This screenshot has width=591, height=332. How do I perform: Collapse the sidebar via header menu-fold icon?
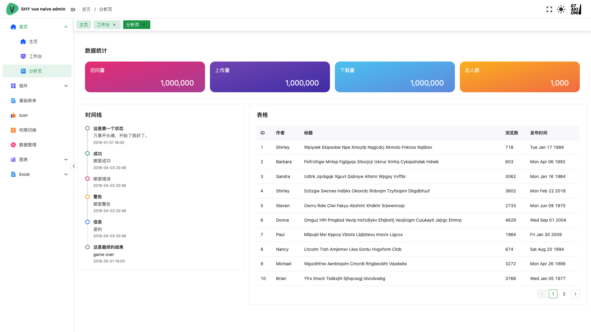73,10
